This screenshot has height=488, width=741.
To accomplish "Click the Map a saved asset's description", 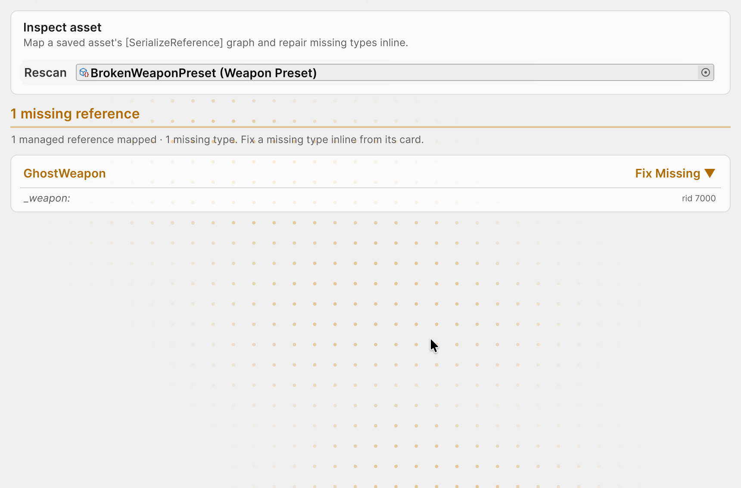I will tap(215, 43).
